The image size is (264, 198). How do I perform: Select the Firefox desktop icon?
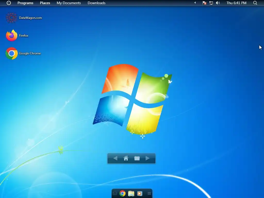coord(11,35)
